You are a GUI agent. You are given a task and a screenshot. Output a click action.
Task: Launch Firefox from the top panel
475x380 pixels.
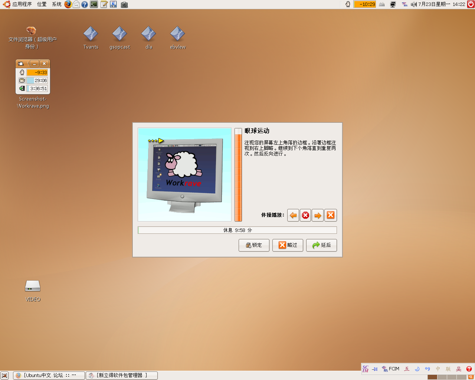coord(68,4)
